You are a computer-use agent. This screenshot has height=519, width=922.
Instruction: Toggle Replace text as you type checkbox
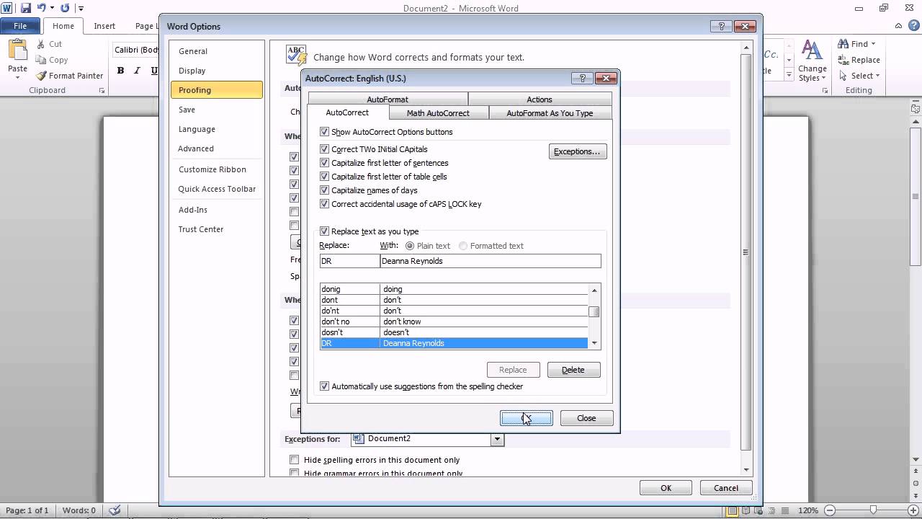(324, 231)
